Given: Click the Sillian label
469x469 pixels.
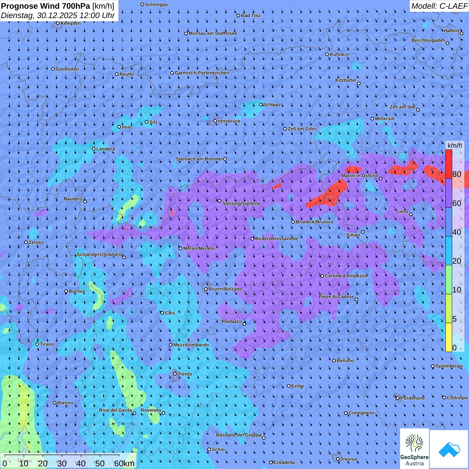Looking at the screenshot, I should (353, 235).
